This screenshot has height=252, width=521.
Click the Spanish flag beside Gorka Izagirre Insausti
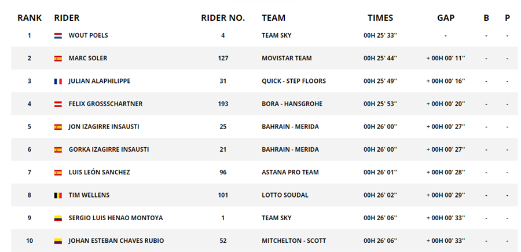(x=58, y=150)
